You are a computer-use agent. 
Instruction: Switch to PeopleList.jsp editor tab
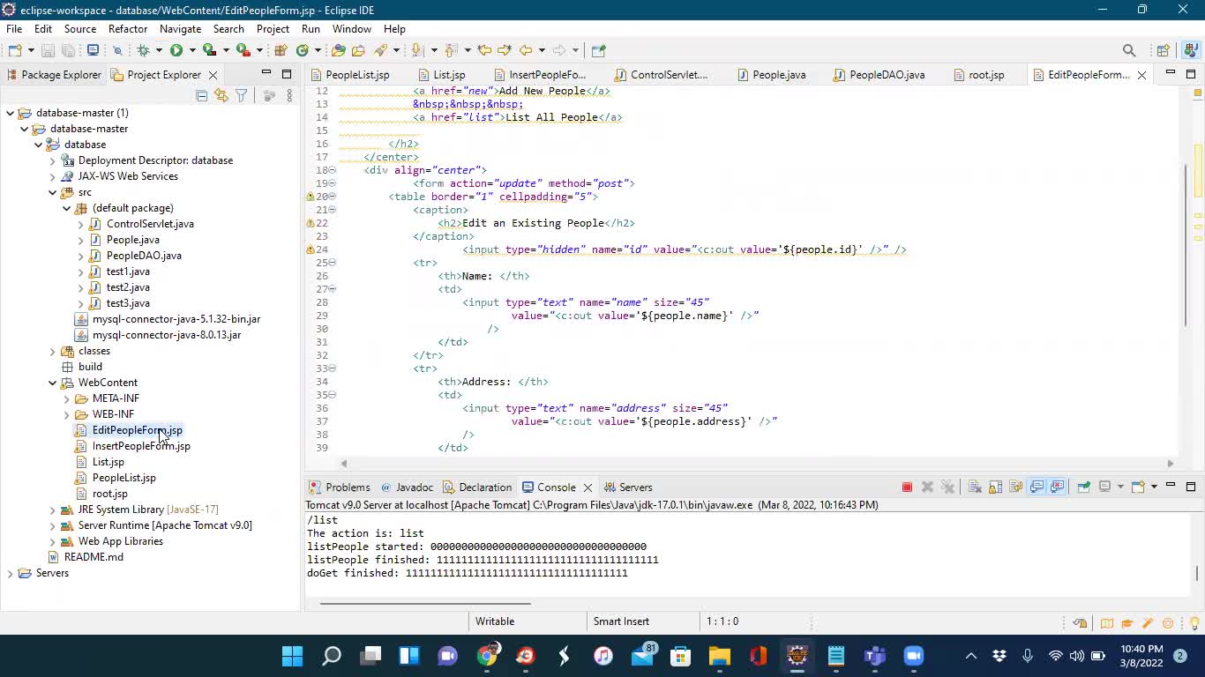pyautogui.click(x=349, y=75)
